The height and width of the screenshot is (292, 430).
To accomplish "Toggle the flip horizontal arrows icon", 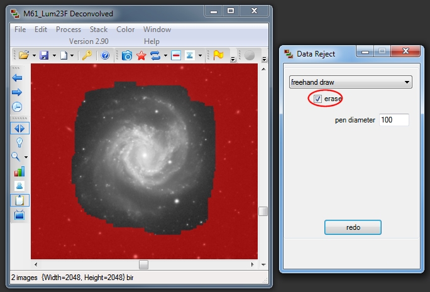I will [19, 128].
